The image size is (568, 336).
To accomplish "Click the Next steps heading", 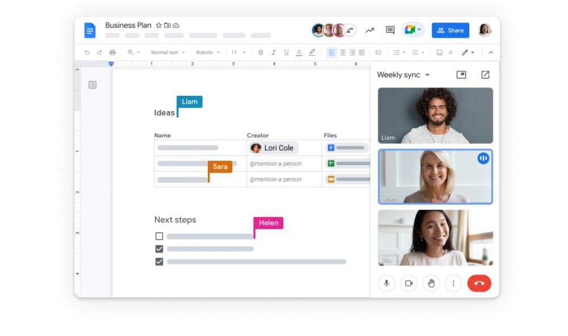I will click(175, 220).
